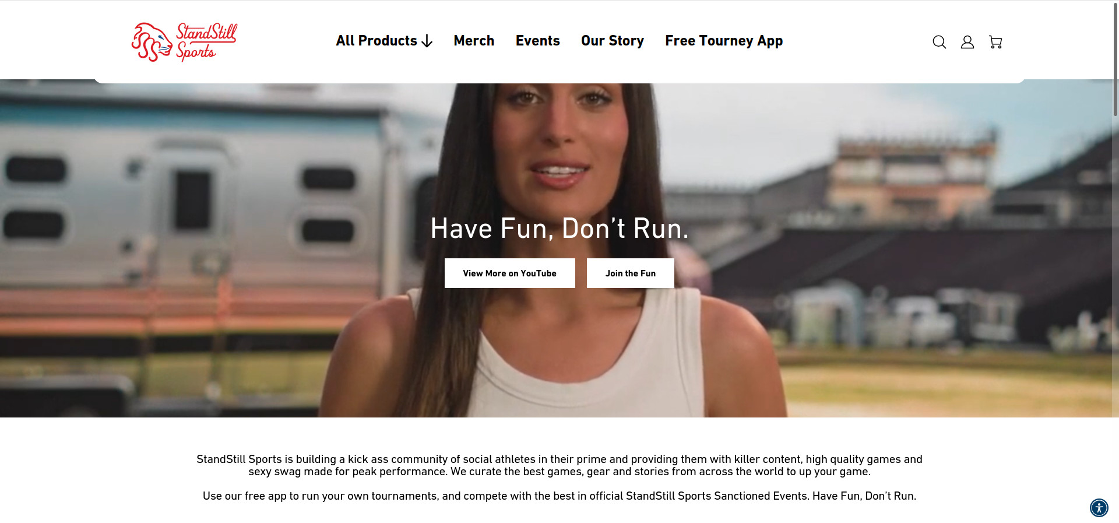Open the account profile icon

[967, 42]
